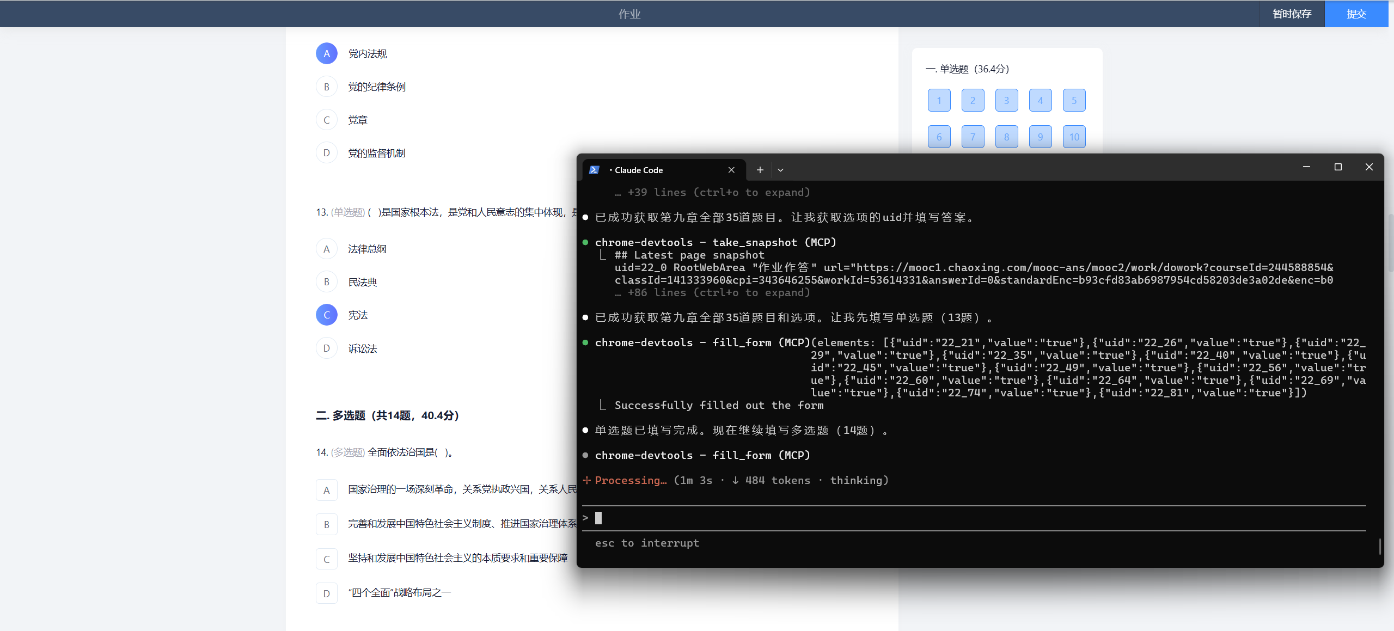This screenshot has height=631, width=1394.
Task: Jump to question 8 in navigator
Action: [1006, 137]
